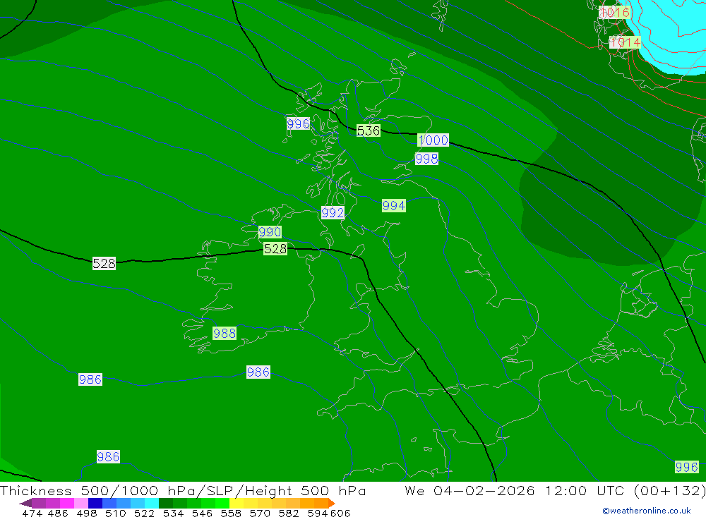The height and width of the screenshot is (517, 706).
Task: Click the legend value 606
Action: click(x=340, y=513)
